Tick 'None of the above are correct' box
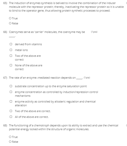Image resolution: width=127 pixels, height=146 pixels. tap(11, 65)
